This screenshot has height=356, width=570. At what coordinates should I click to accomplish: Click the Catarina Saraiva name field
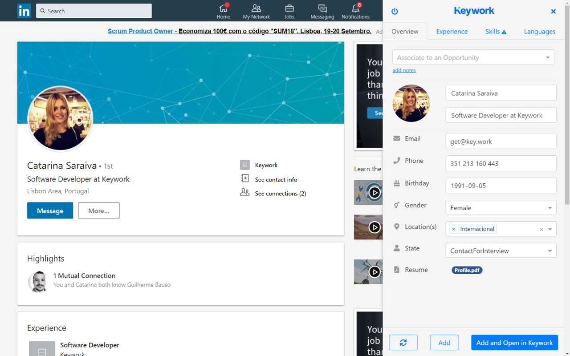pos(501,93)
